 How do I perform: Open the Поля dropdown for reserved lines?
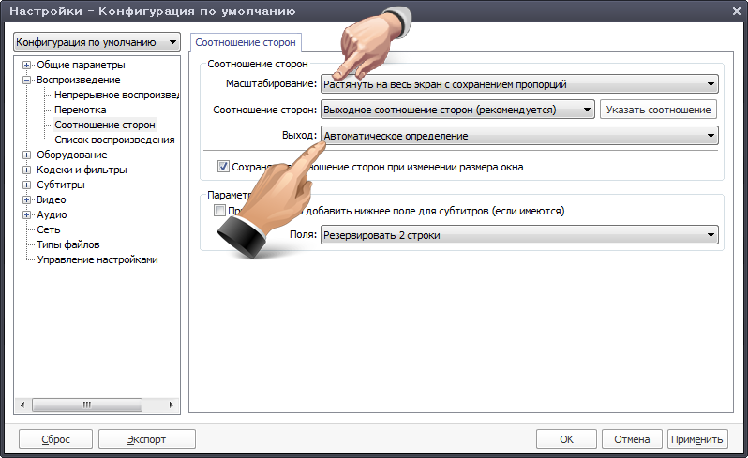[519, 235]
